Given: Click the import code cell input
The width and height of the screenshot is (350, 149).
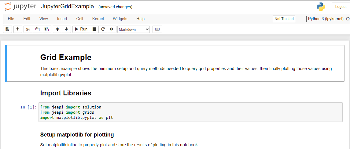Looking at the screenshot, I should [190, 112].
